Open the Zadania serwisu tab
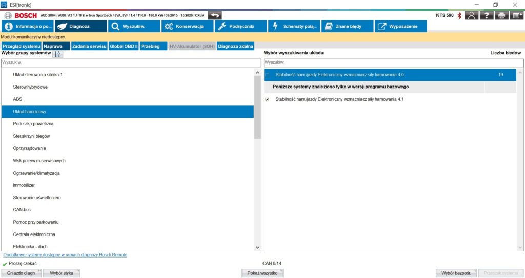This screenshot has width=525, height=278. point(89,46)
